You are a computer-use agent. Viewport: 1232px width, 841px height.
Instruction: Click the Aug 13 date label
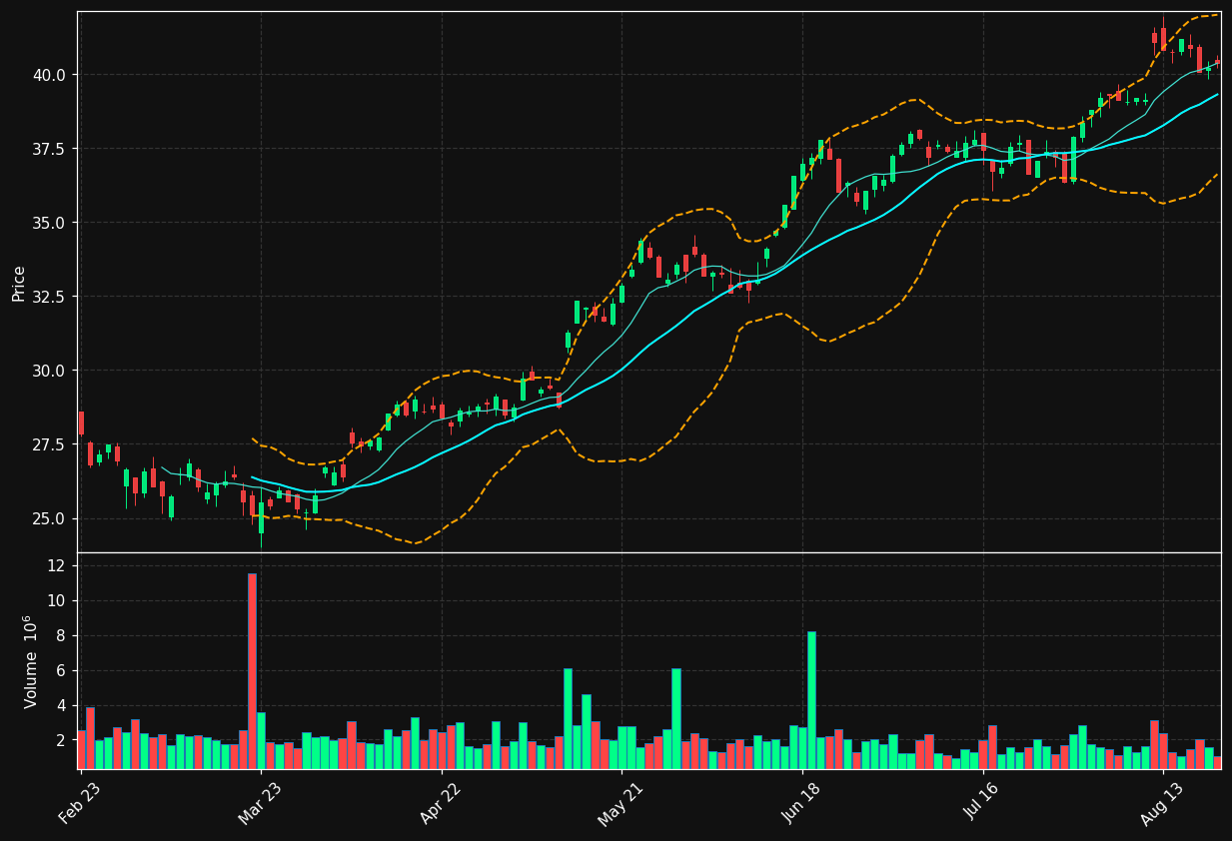pos(1162,802)
